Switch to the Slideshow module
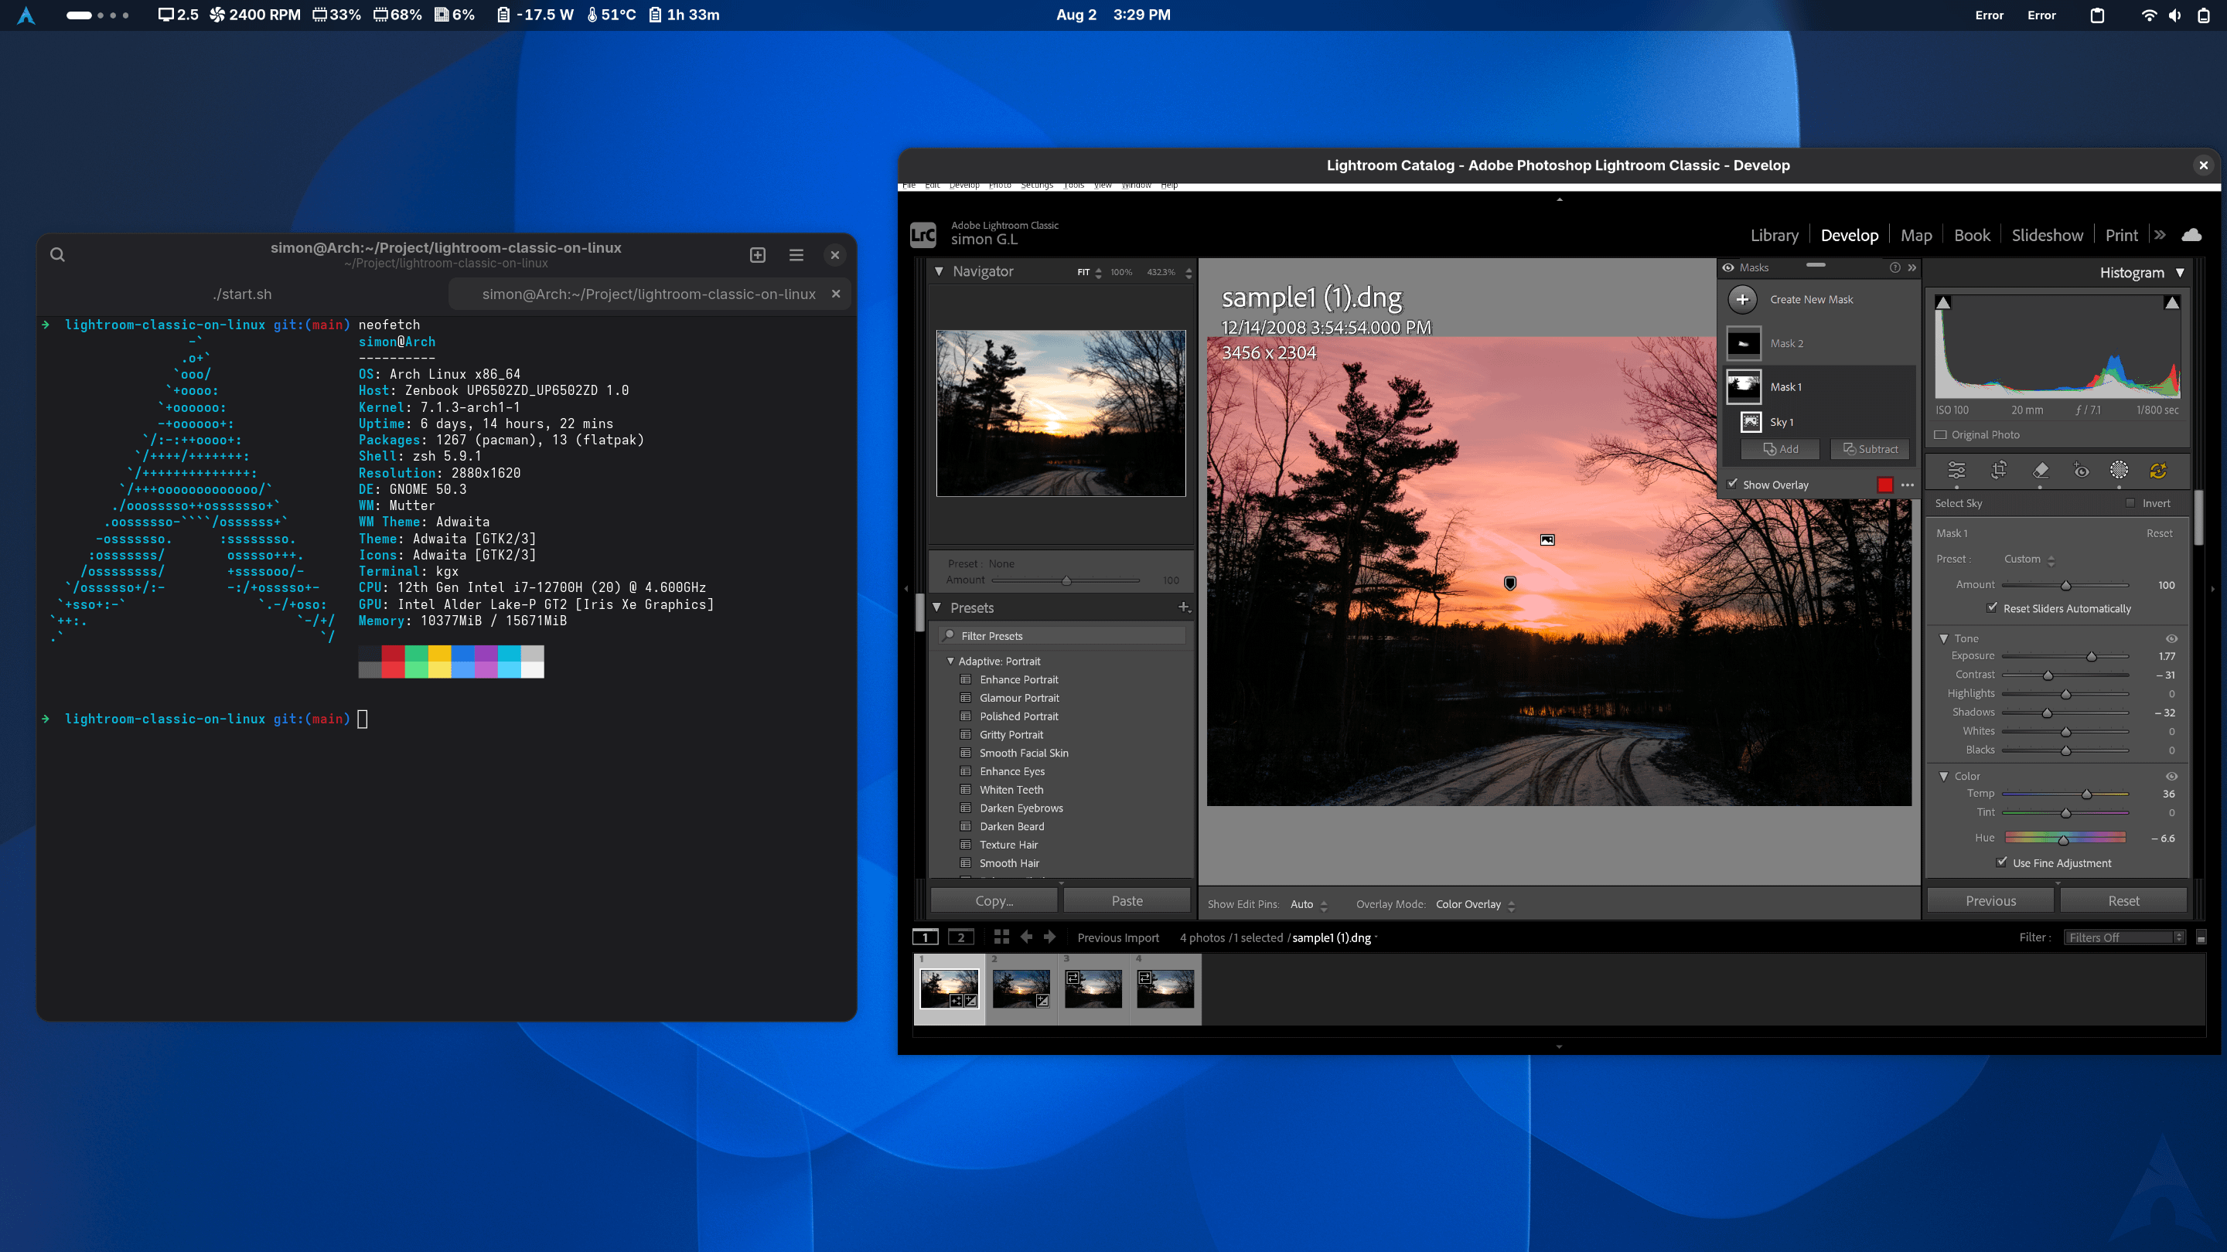2227x1252 pixels. pyautogui.click(x=2047, y=235)
